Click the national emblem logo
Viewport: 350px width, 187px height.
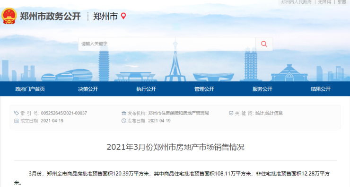pos(9,16)
